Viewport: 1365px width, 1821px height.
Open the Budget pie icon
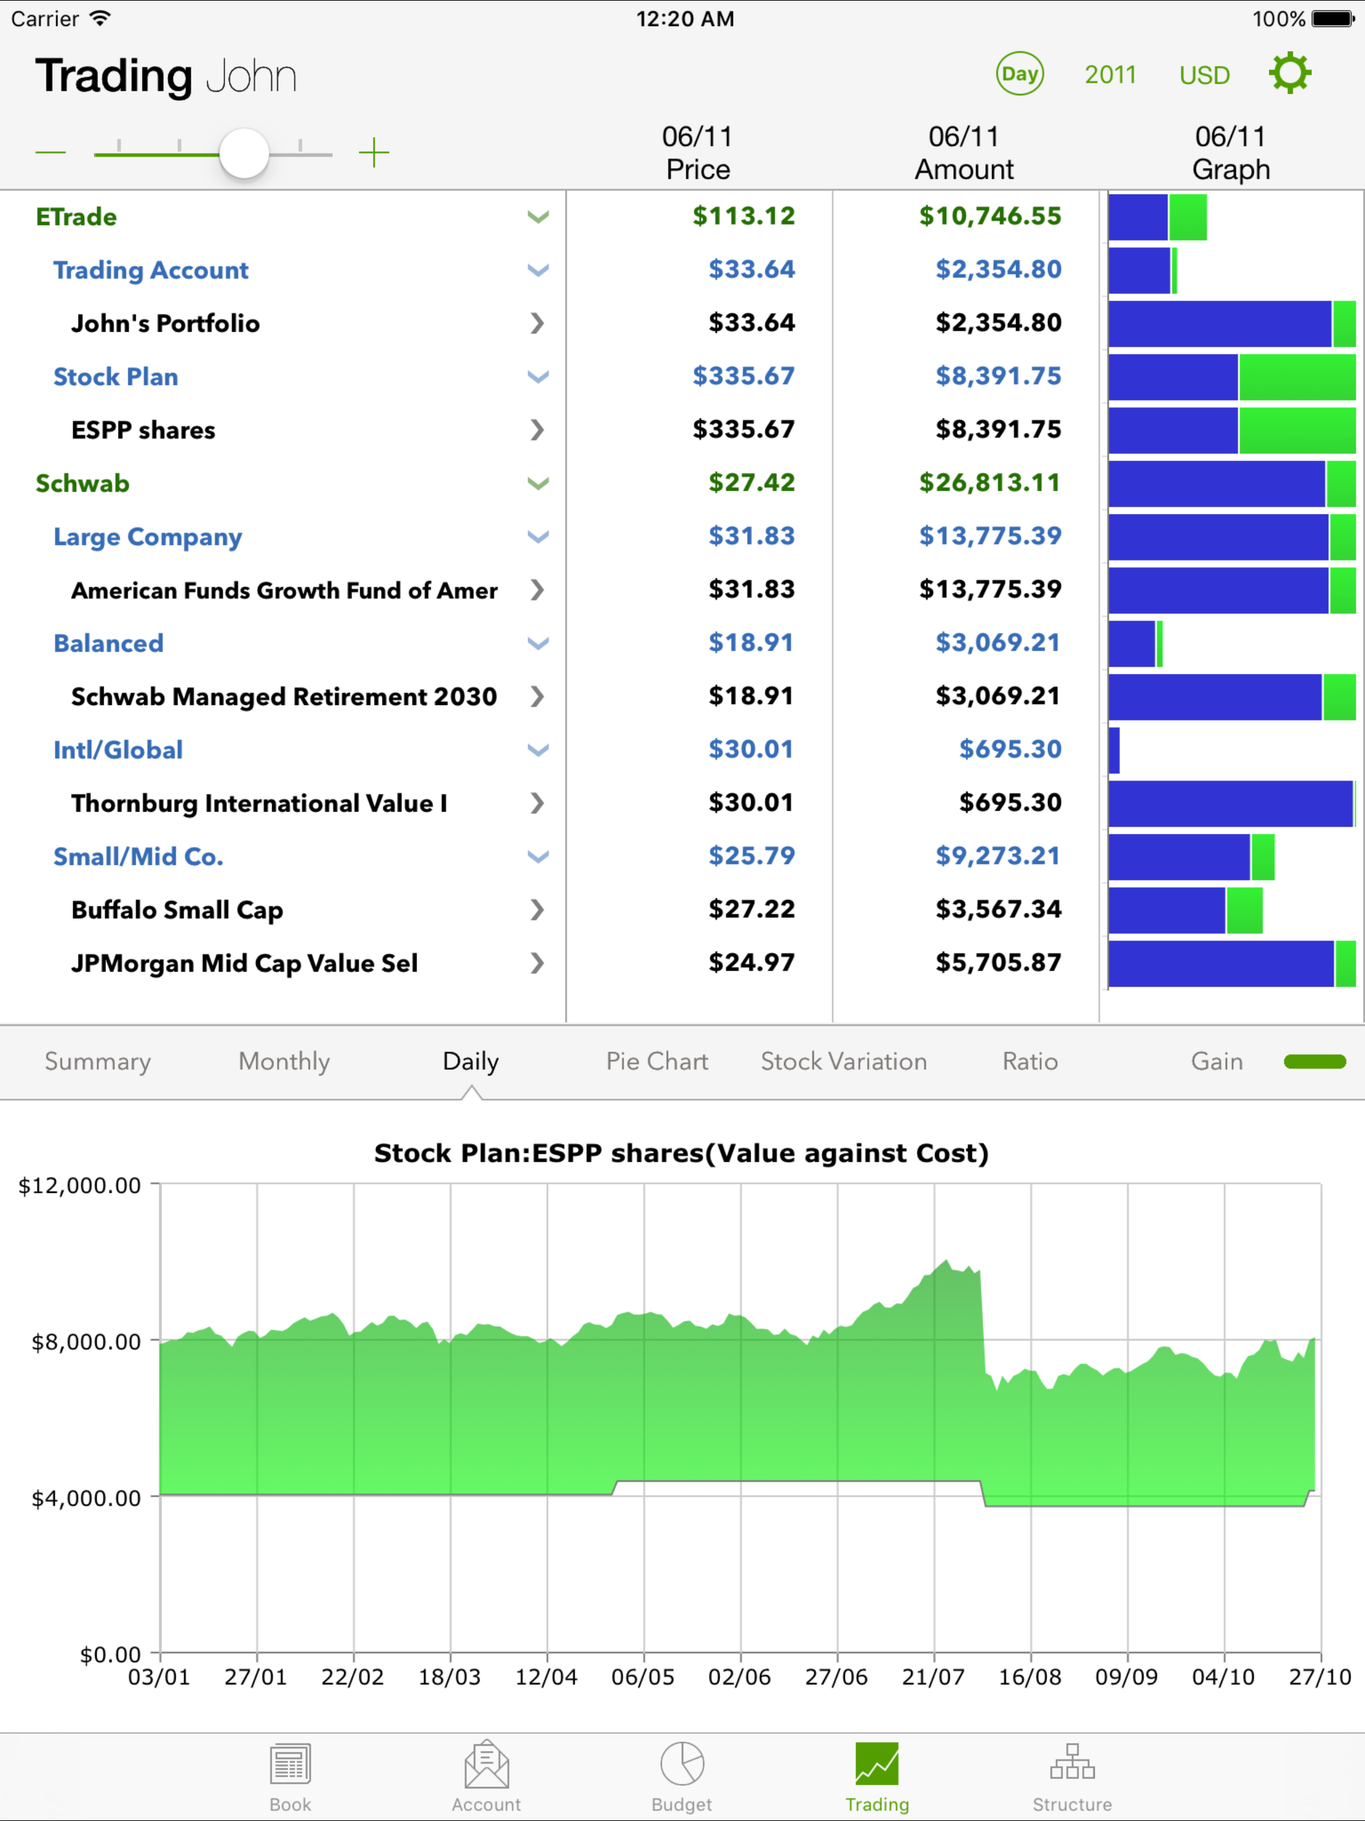pos(682,1766)
